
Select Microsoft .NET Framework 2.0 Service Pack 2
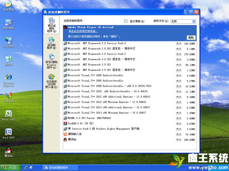coord(130,43)
